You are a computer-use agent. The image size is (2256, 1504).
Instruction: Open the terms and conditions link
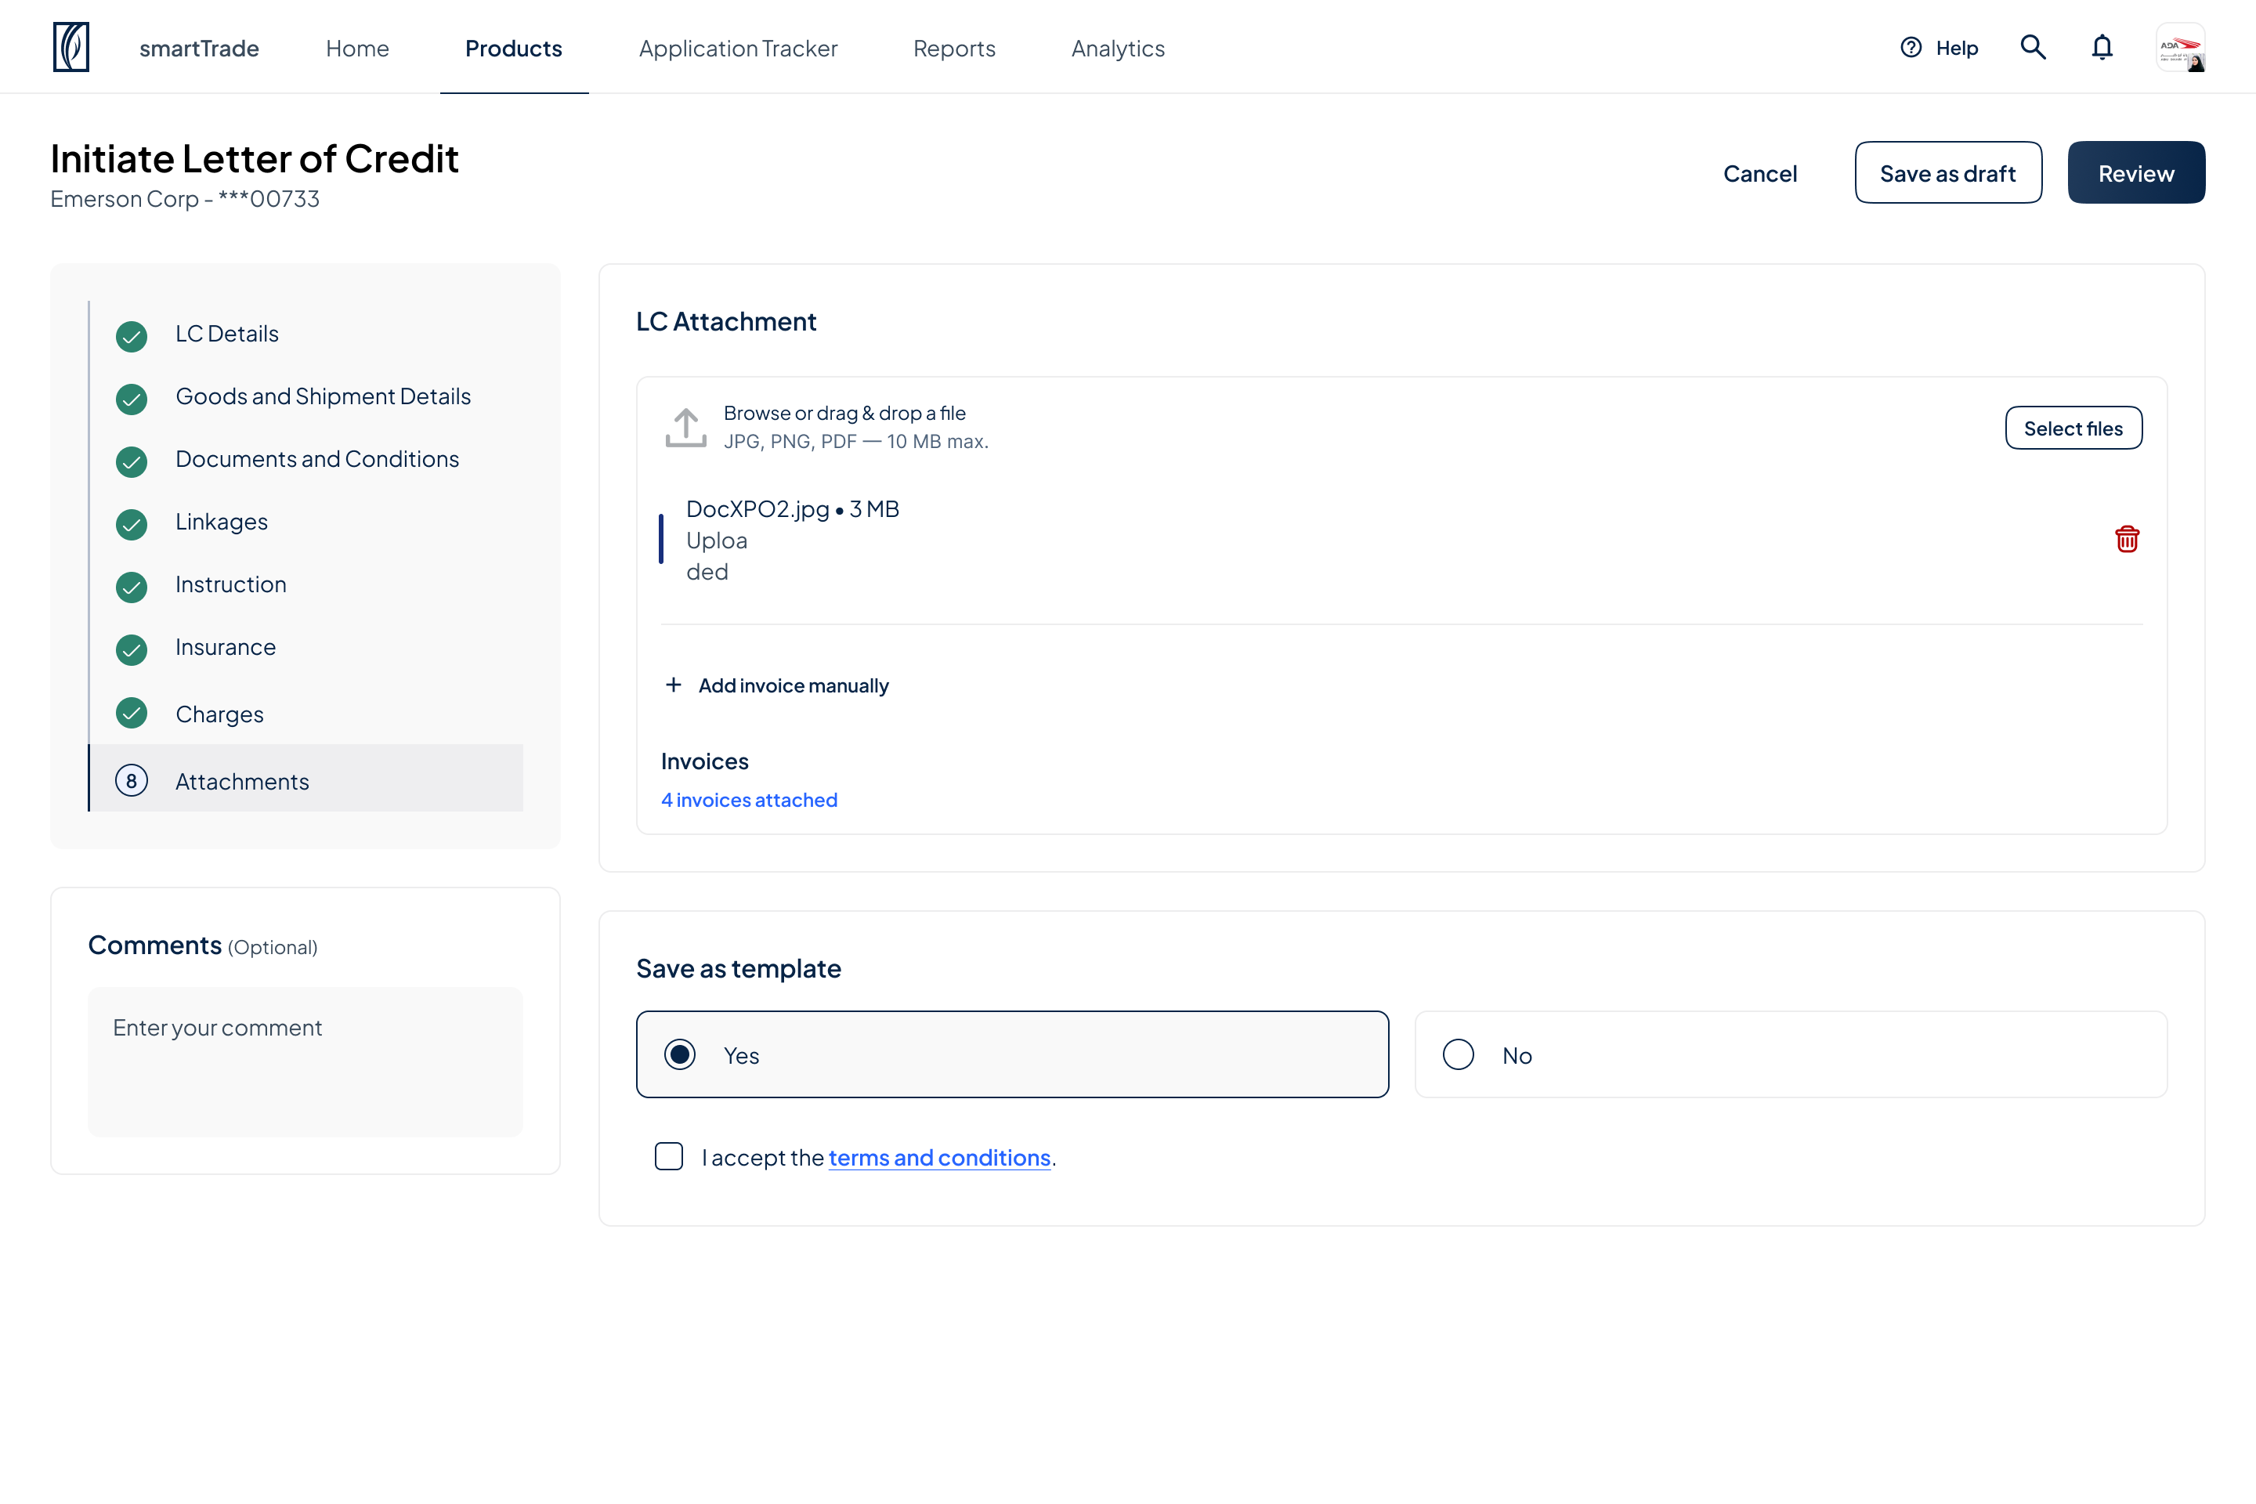pyautogui.click(x=939, y=1158)
